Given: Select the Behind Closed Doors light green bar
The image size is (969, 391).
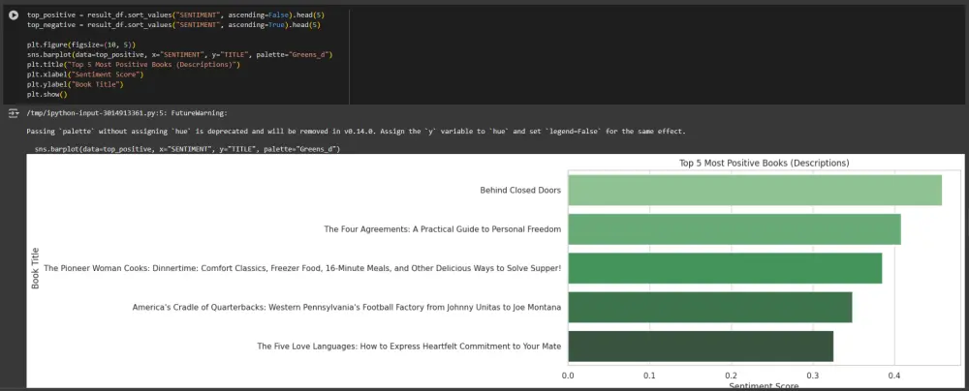Looking at the screenshot, I should click(755, 191).
